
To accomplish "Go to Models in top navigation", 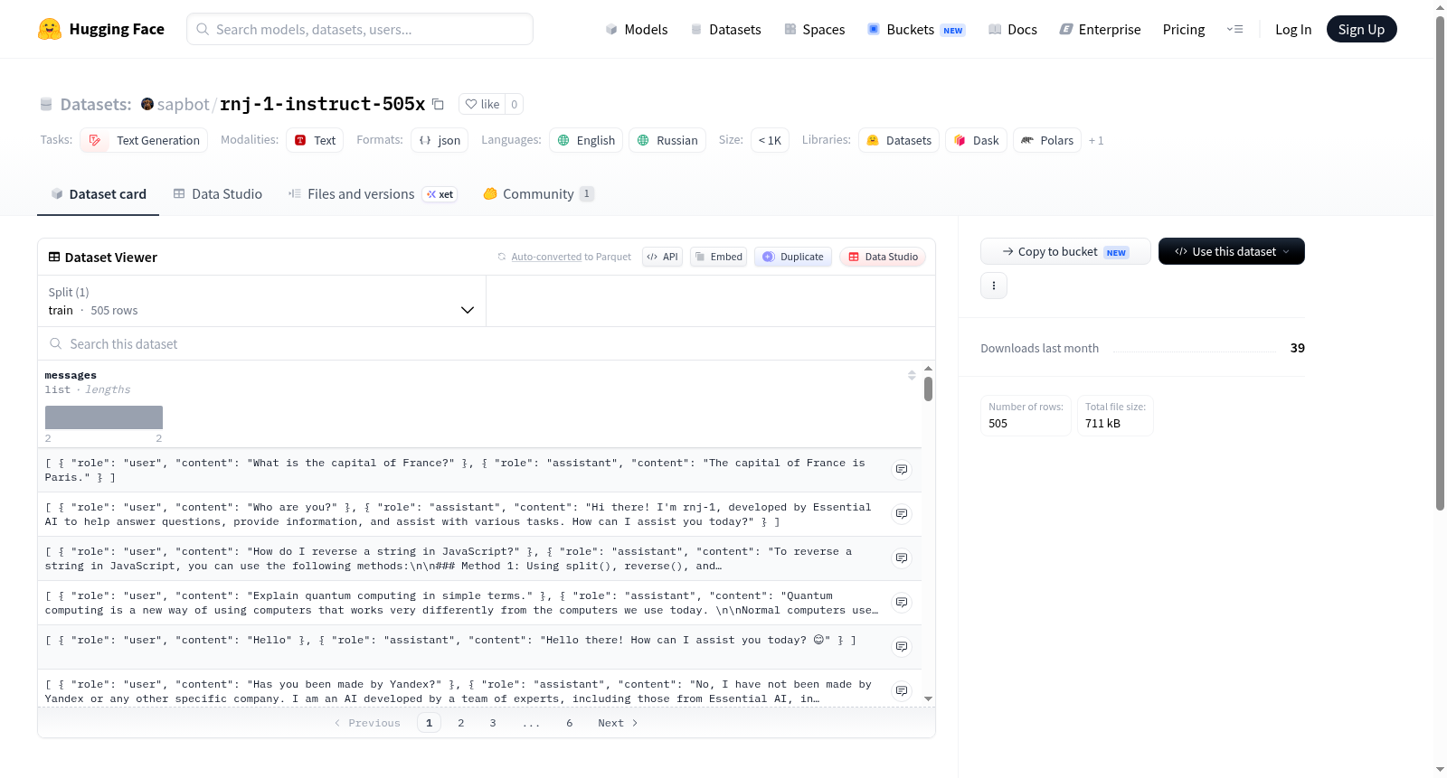I will click(x=637, y=29).
